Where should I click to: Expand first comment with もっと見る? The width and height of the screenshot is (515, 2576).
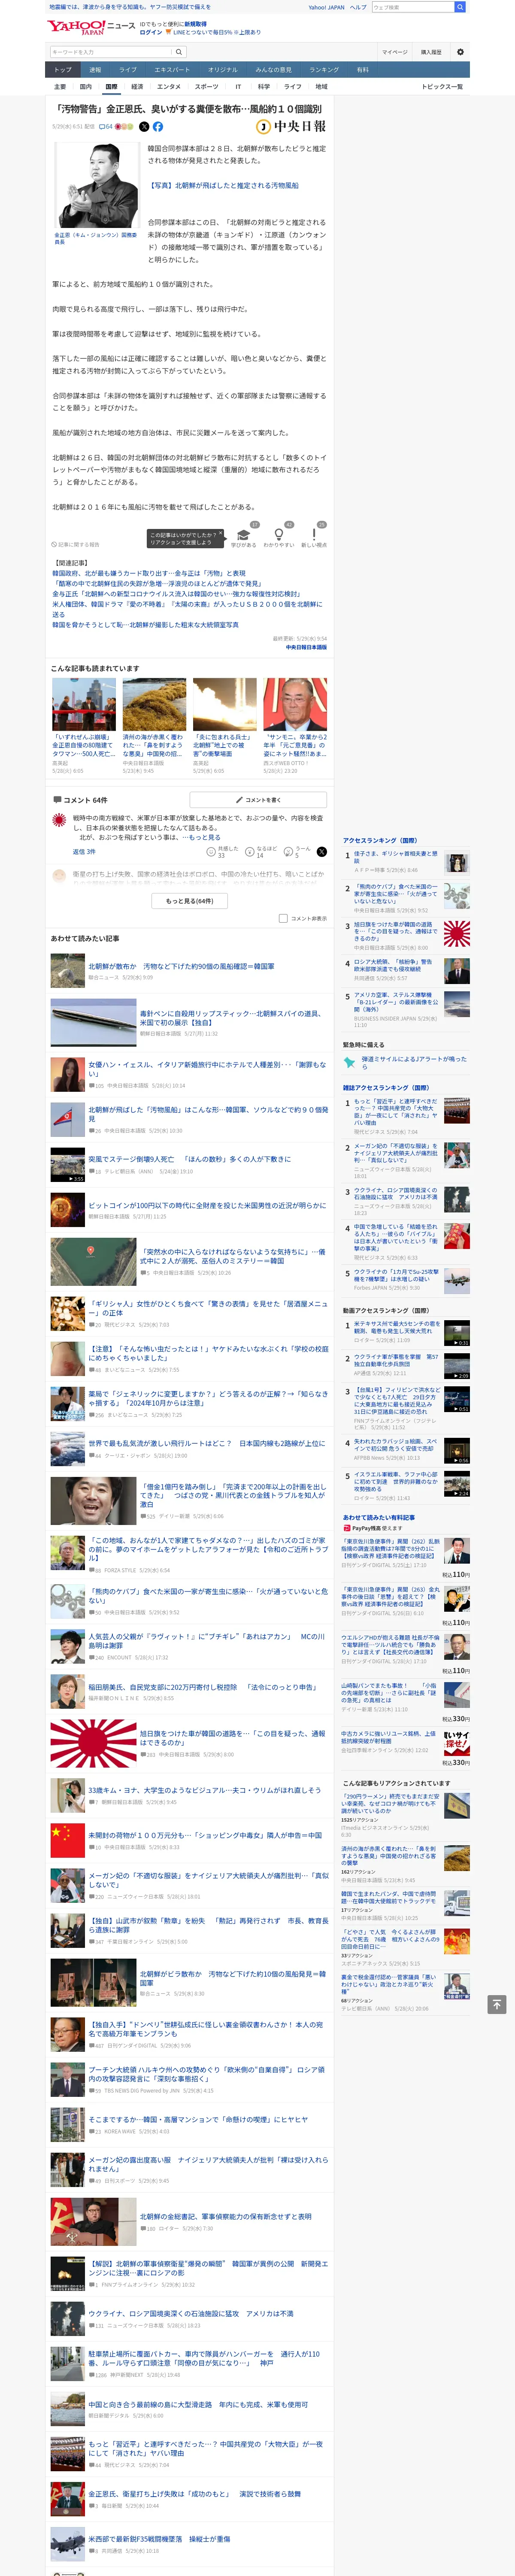[206, 837]
